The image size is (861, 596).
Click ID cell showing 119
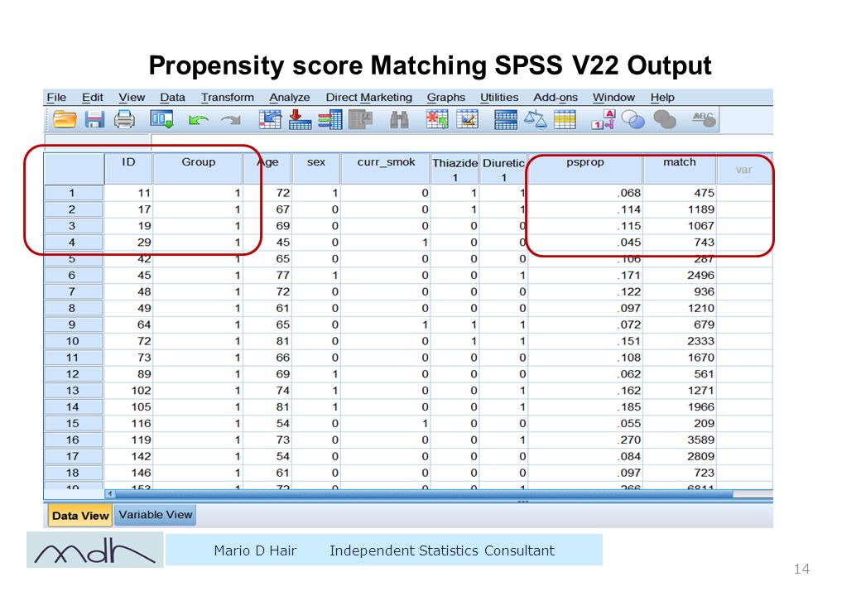pos(128,440)
